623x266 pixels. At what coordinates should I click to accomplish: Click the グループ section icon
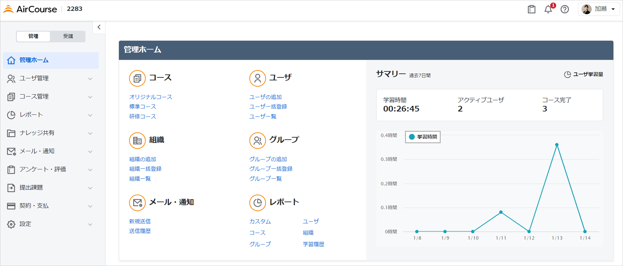point(257,141)
